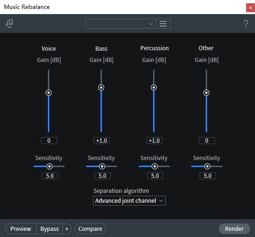Click the Other sensitivity slider knob
Viewport: 255px width, 237px height.
(207, 167)
